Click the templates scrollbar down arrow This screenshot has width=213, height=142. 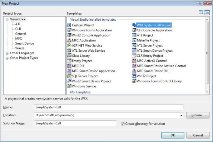point(207,92)
